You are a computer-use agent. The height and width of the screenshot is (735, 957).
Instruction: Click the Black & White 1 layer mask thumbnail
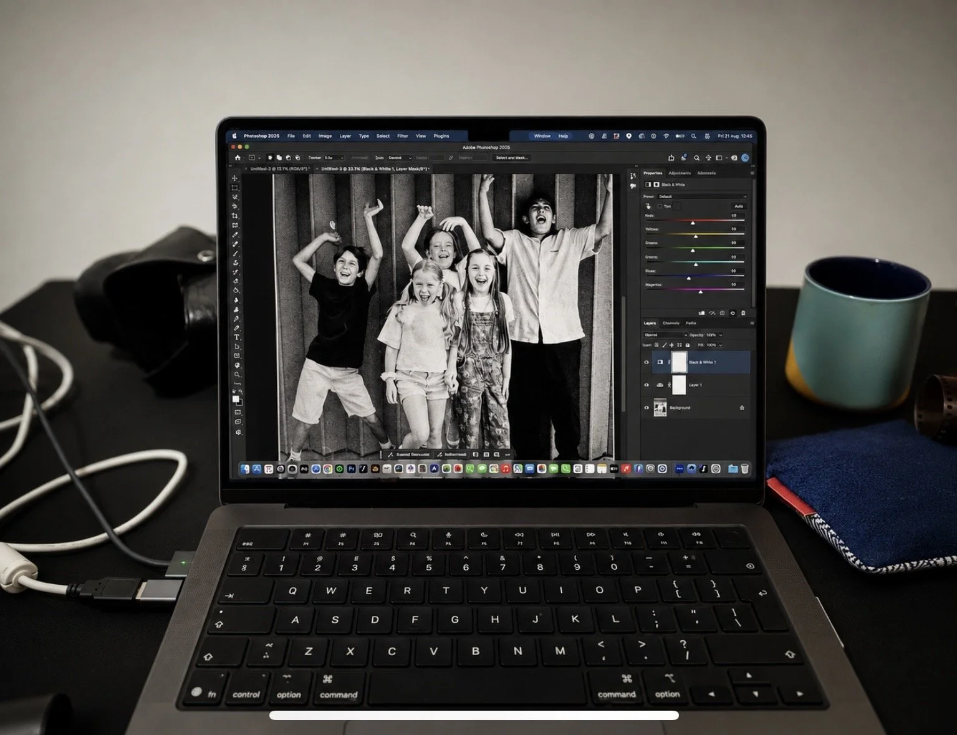[x=679, y=362]
